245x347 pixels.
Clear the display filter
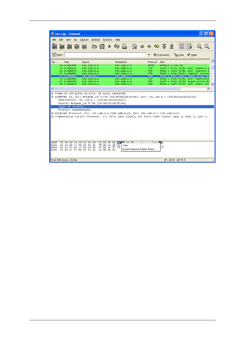point(179,55)
